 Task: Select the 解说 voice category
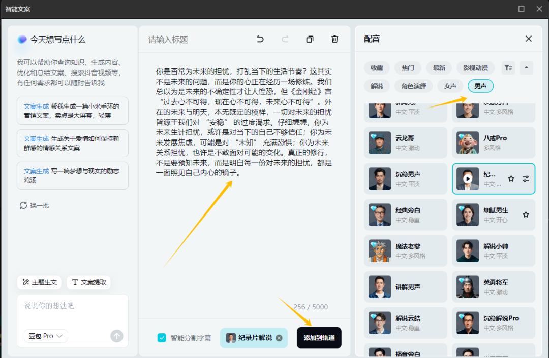click(x=377, y=86)
